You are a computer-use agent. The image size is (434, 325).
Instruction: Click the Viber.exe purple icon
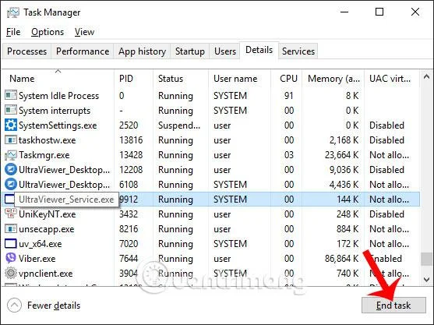click(x=11, y=259)
